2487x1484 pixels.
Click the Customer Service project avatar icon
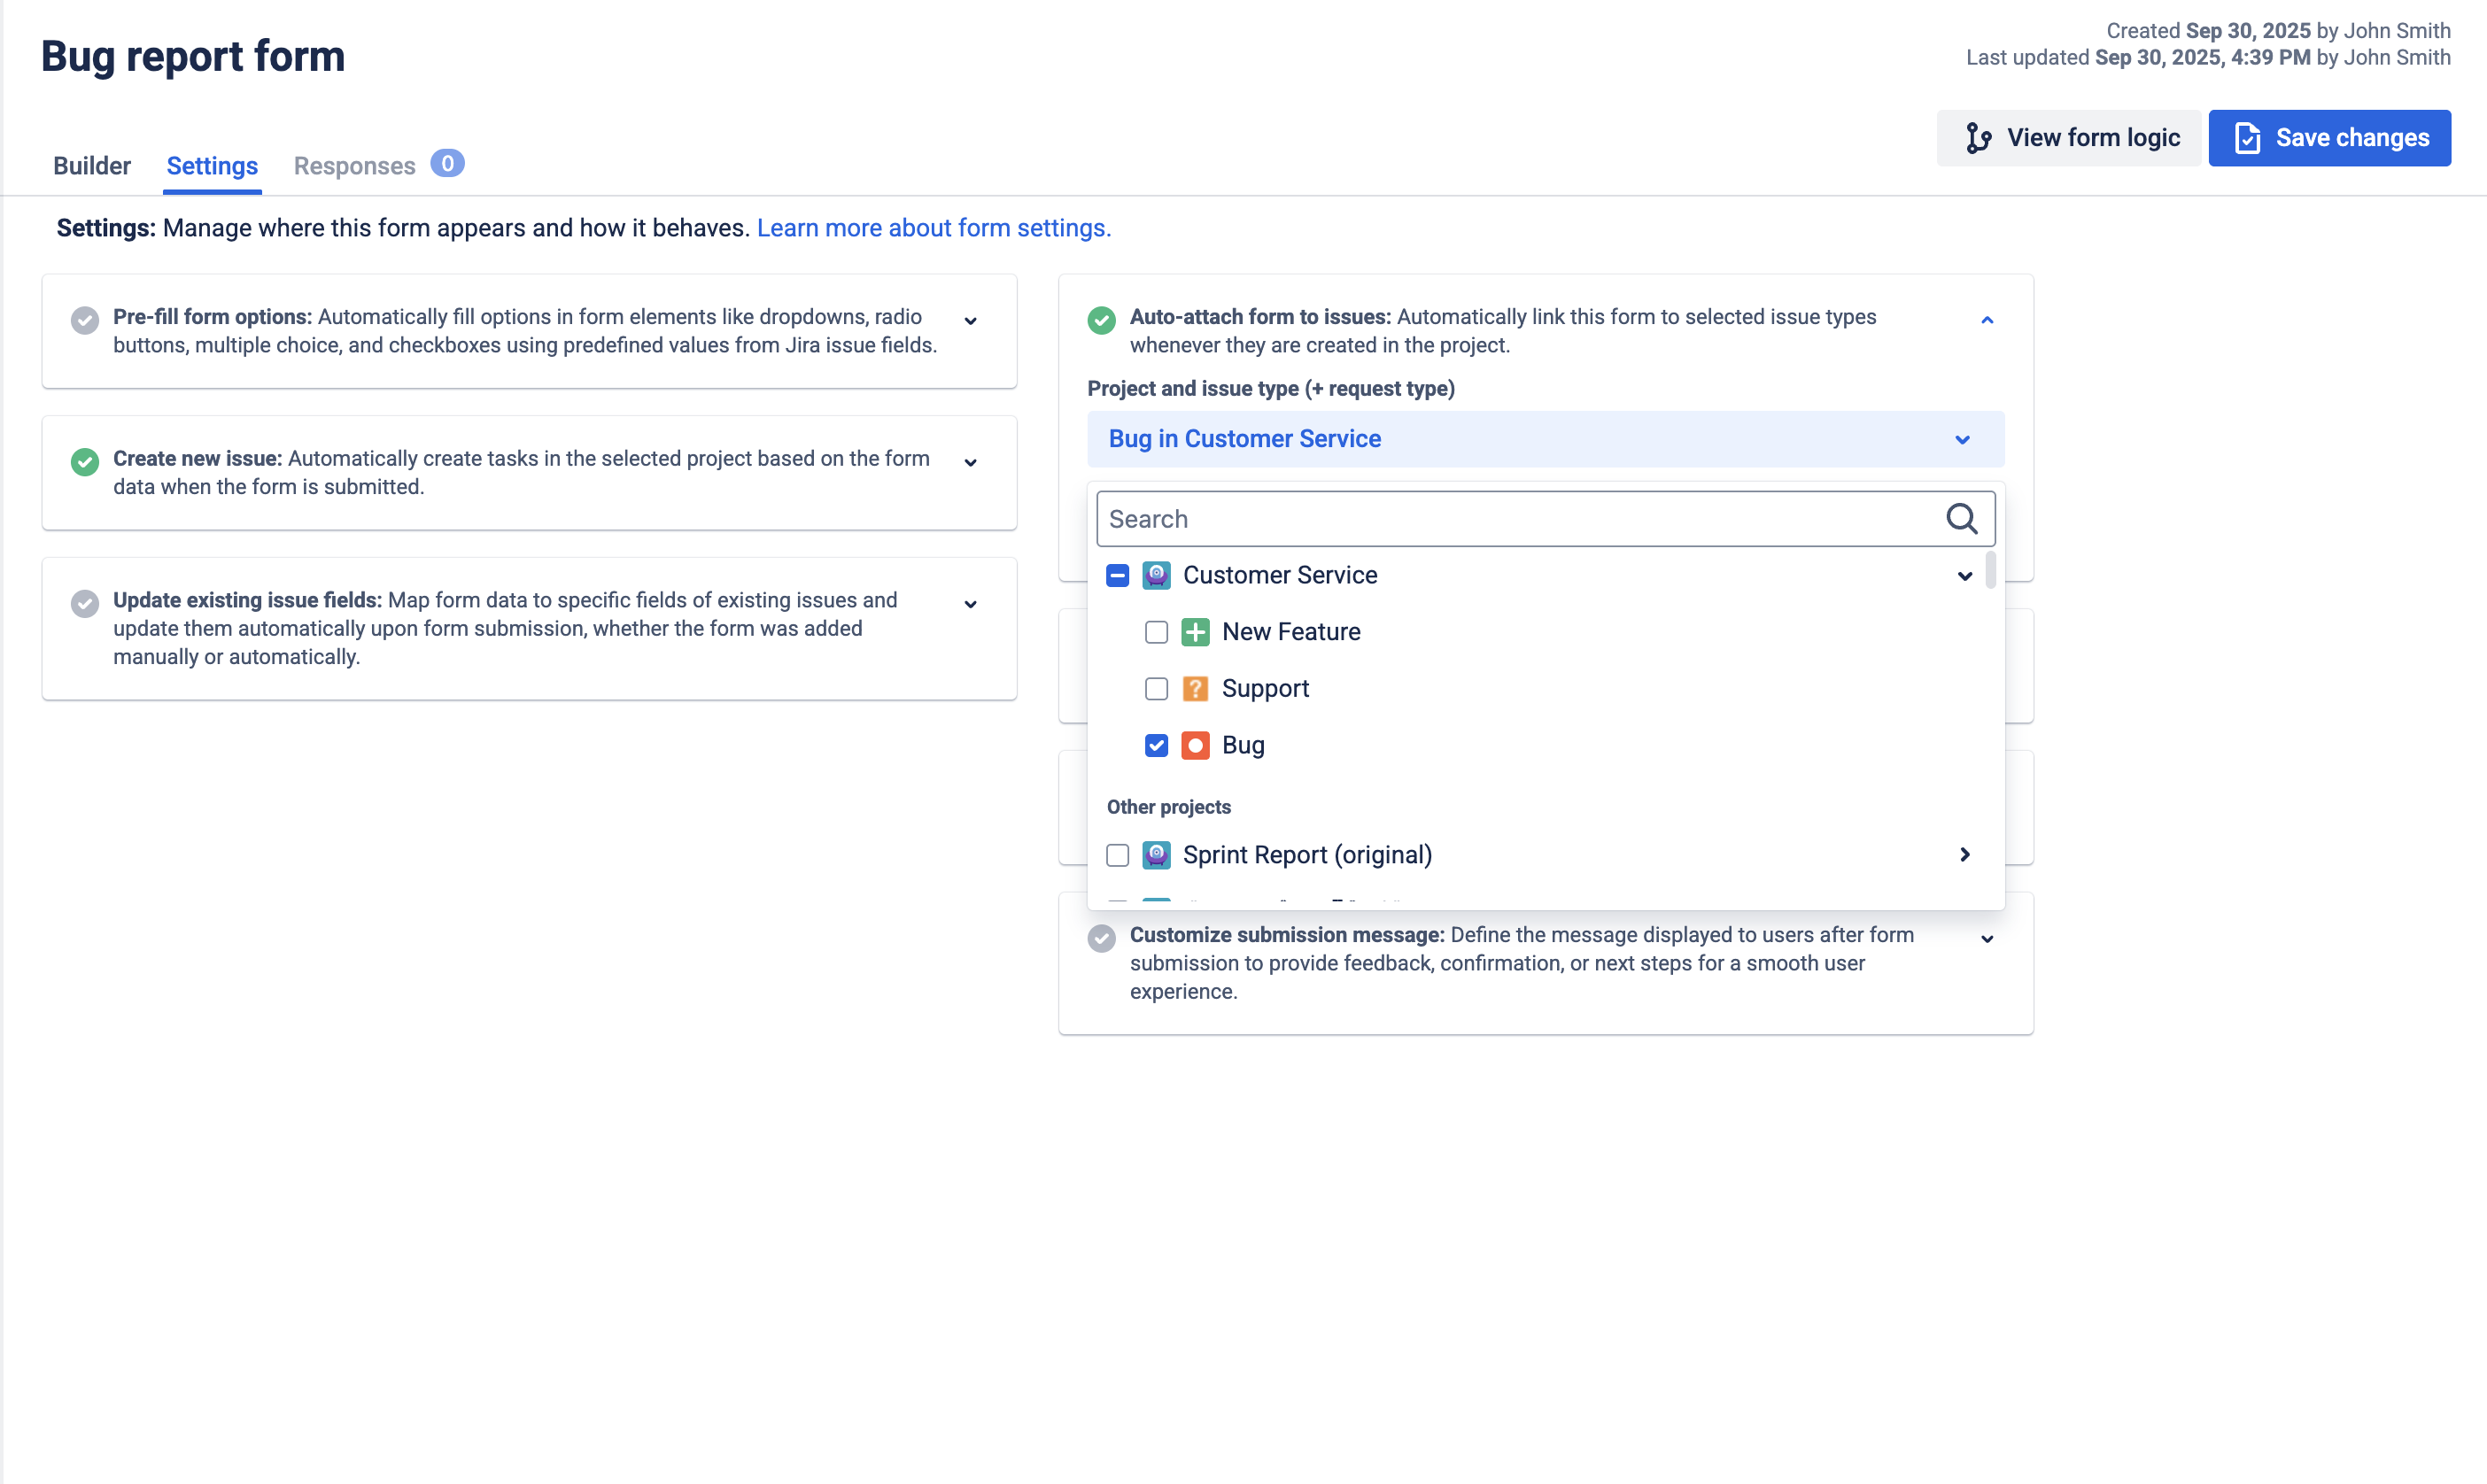[1156, 575]
